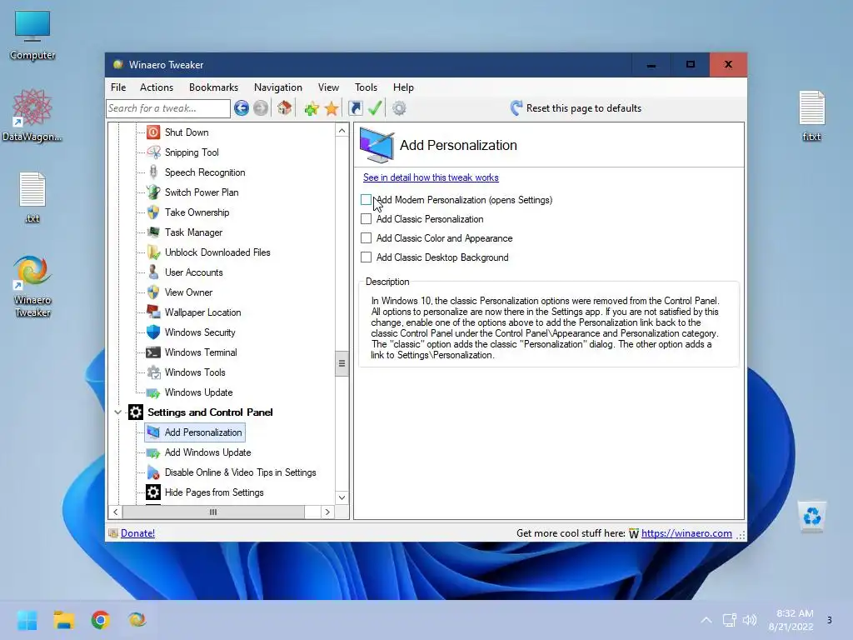Select the Computer desktop icon

tap(32, 35)
